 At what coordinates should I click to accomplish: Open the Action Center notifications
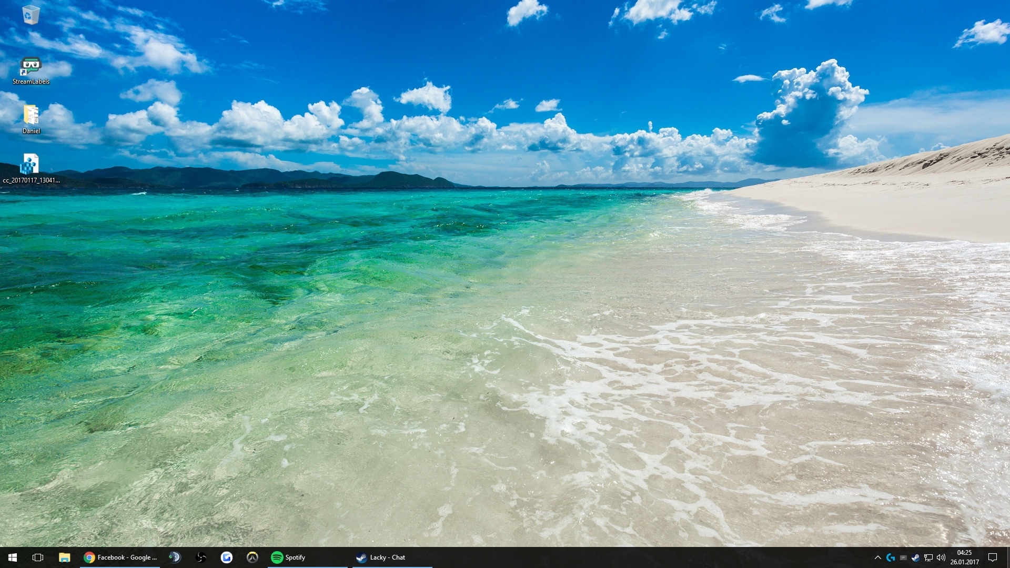point(993,557)
